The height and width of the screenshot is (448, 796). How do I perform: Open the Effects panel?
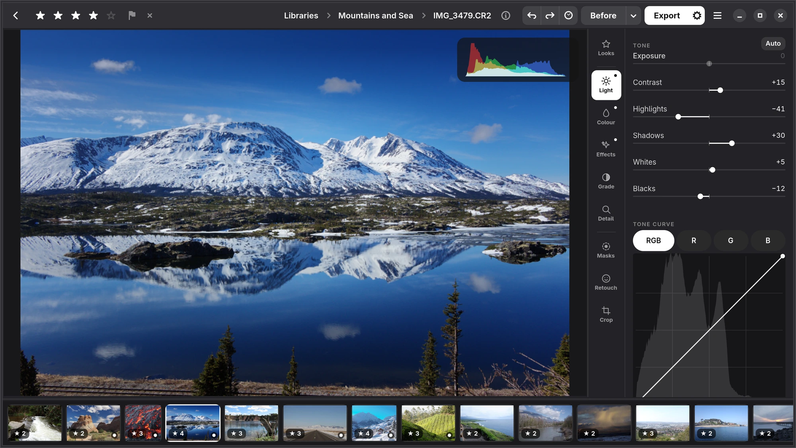coord(606,149)
